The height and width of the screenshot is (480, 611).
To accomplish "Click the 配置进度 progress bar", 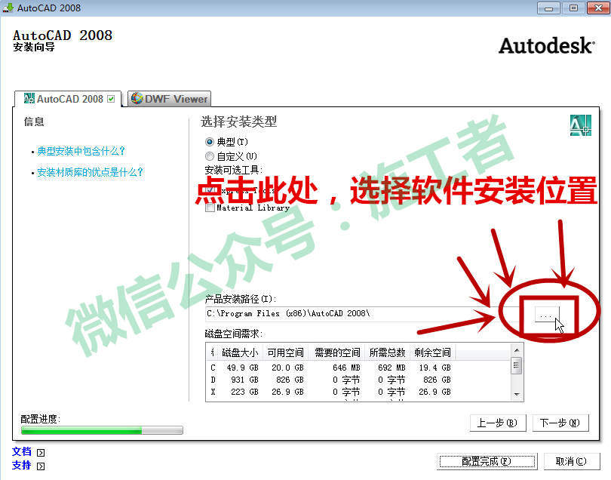I will click(x=102, y=430).
